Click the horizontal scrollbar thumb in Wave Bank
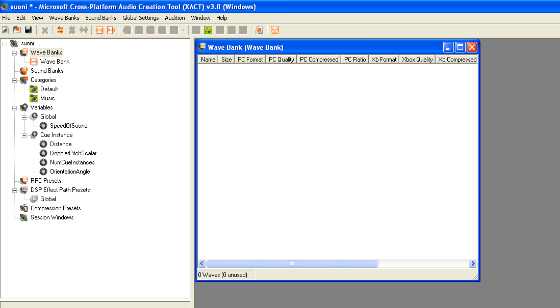This screenshot has height=308, width=560. (292, 263)
